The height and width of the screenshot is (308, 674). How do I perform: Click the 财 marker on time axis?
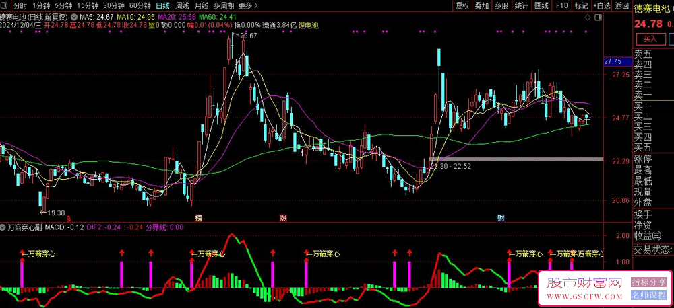pyautogui.click(x=501, y=217)
